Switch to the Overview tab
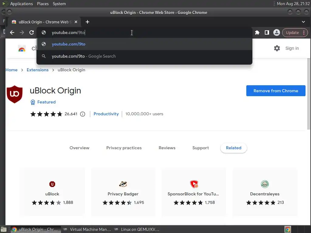The height and width of the screenshot is (233, 311). [79, 148]
